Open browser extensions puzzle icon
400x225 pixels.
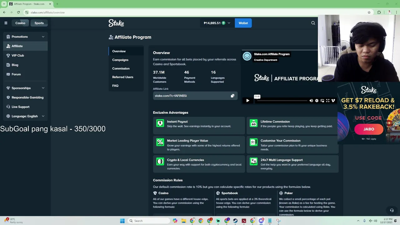pyautogui.click(x=379, y=12)
